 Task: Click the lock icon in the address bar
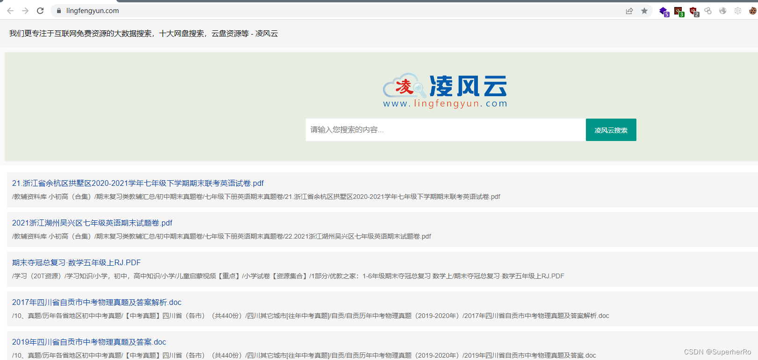click(59, 11)
